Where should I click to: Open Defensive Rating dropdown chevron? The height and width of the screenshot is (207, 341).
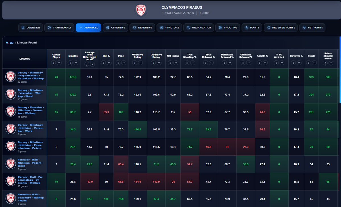pyautogui.click(x=159, y=63)
